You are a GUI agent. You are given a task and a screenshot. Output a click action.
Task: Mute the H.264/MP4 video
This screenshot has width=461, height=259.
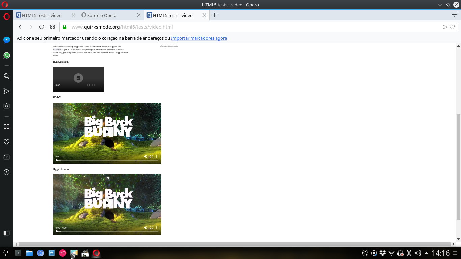[88, 85]
